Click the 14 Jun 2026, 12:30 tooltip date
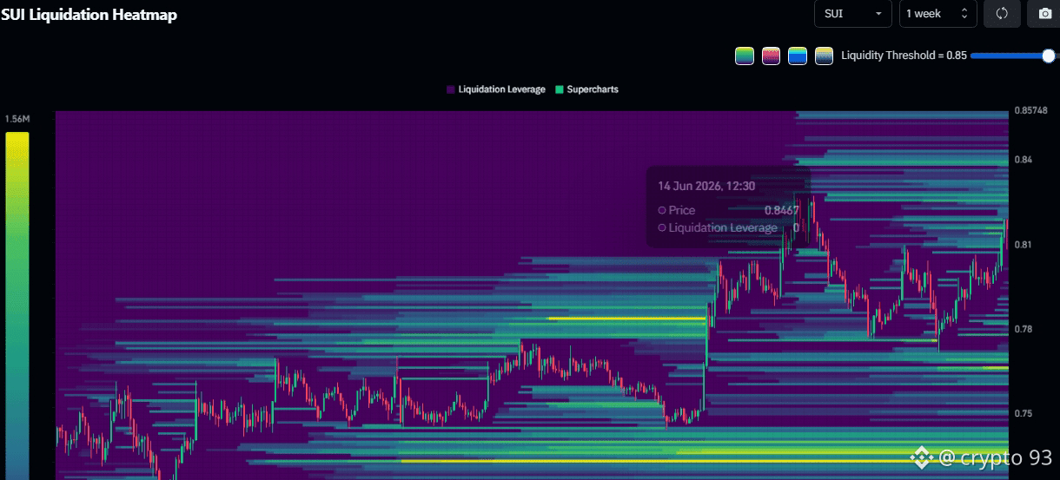 click(x=706, y=186)
